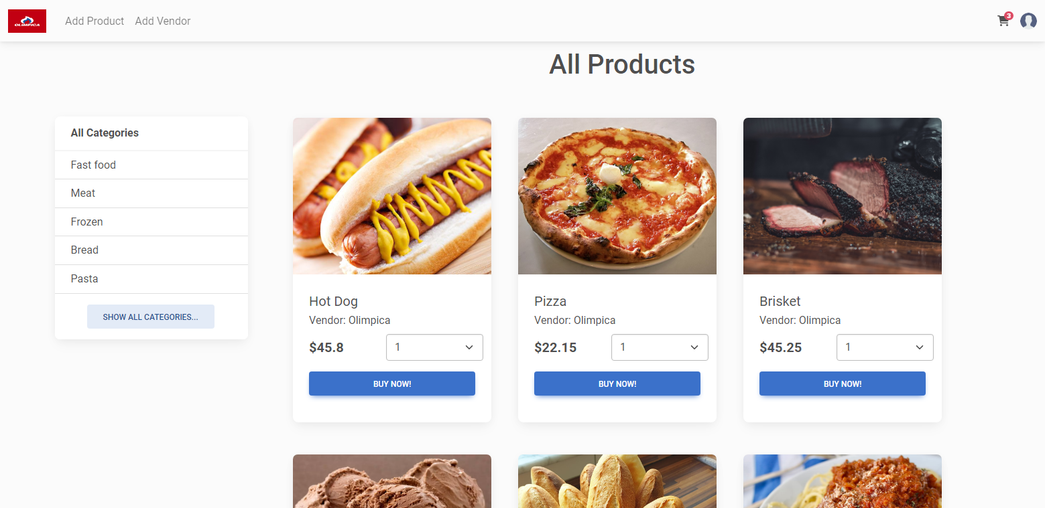Filter products by Bread category

point(84,250)
